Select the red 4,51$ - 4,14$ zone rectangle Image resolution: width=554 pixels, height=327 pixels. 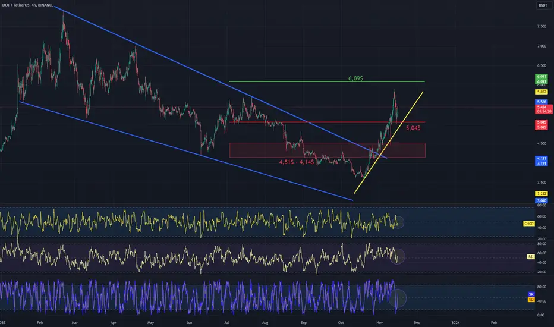327,150
